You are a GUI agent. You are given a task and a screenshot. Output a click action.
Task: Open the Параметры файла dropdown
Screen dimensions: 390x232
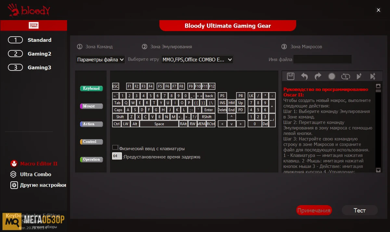click(100, 60)
